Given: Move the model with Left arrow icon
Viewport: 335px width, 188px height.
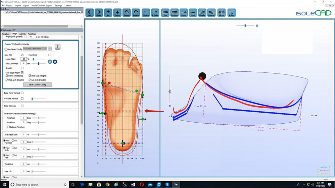Looking at the screenshot, I should 89,13.
